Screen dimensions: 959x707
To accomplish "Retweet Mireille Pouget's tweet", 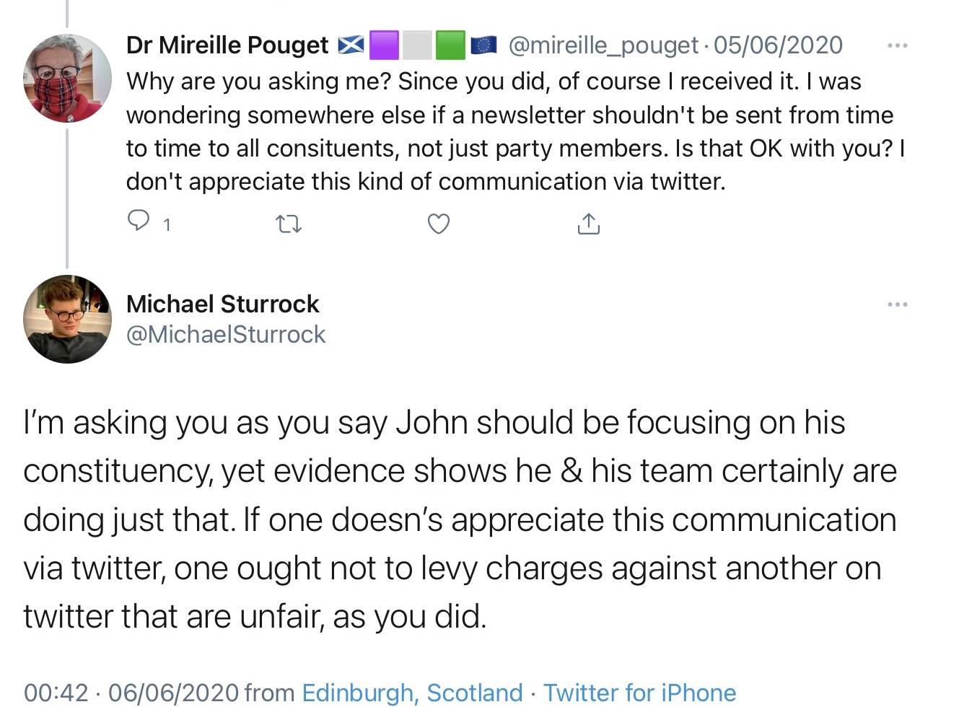I will point(289,224).
